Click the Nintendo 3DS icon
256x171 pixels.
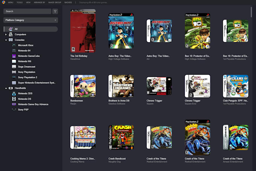(x=14, y=93)
